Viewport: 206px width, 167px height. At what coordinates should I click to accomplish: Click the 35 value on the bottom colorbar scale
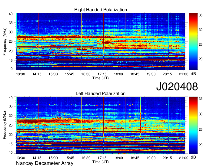201,99
